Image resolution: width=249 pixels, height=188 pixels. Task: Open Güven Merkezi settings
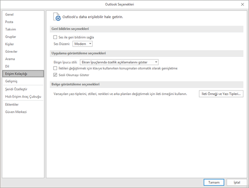pos(23,112)
